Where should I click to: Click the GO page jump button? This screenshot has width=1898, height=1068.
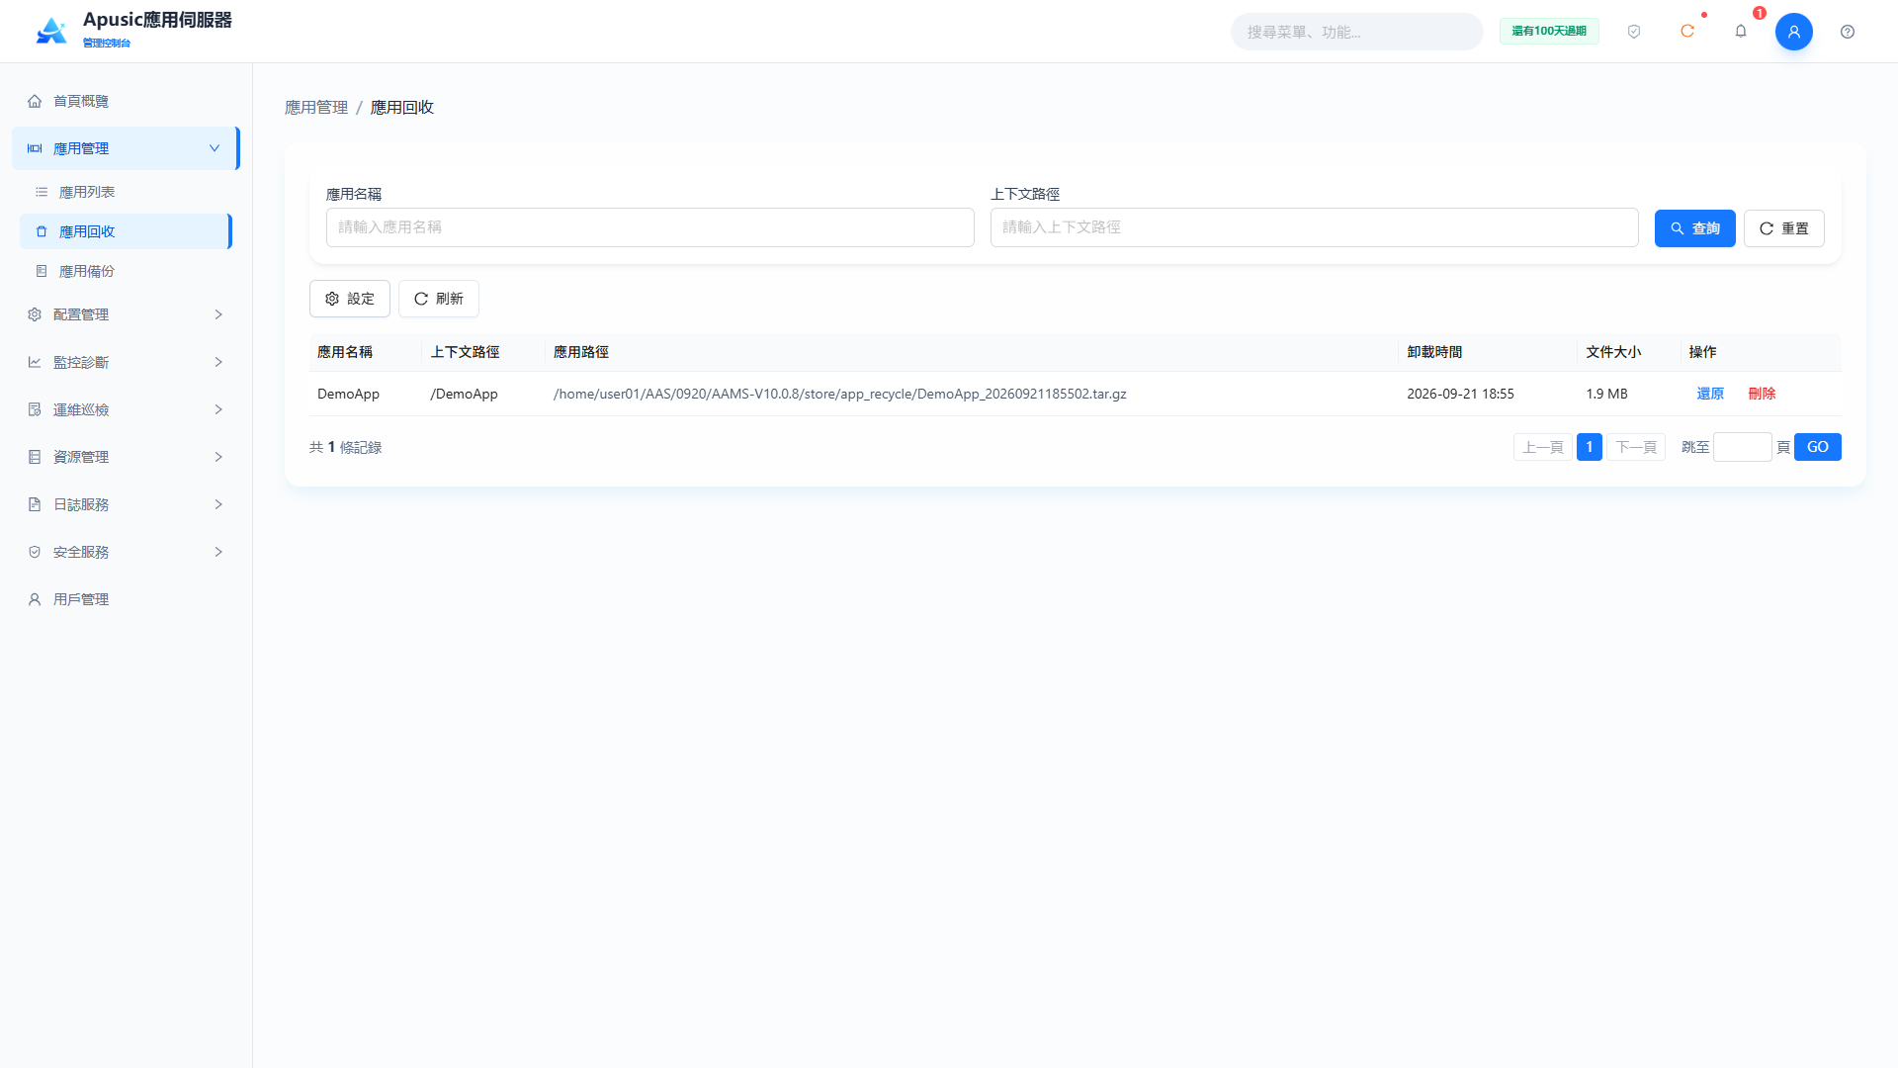tap(1818, 447)
